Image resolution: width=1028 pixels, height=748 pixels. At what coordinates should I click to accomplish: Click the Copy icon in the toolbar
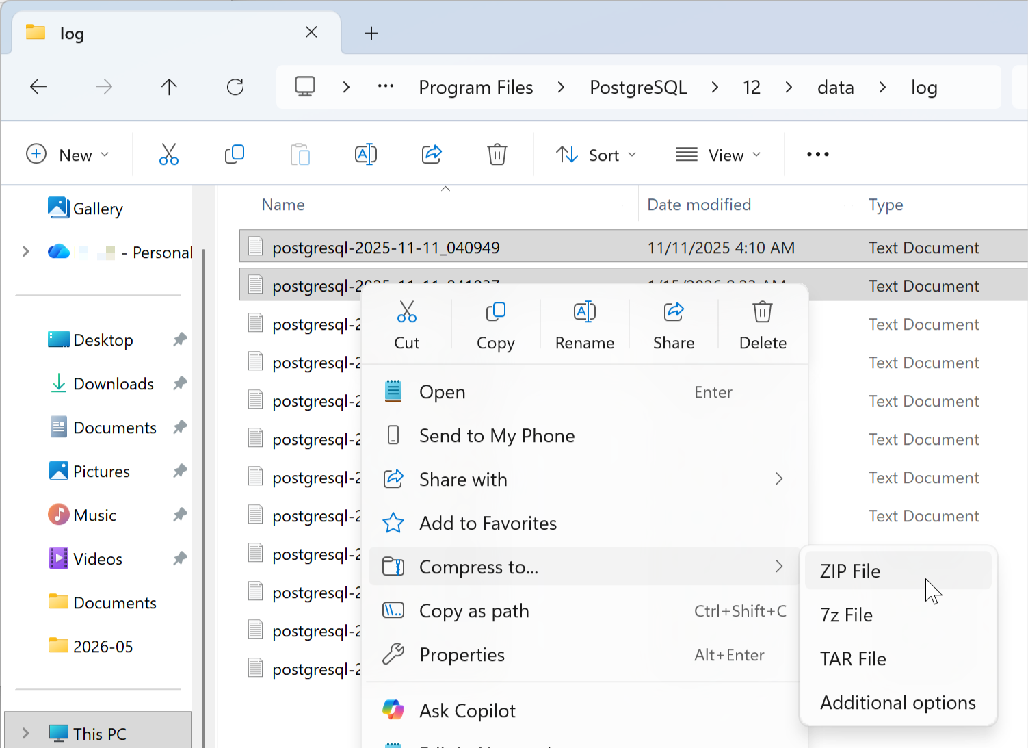[x=235, y=154]
